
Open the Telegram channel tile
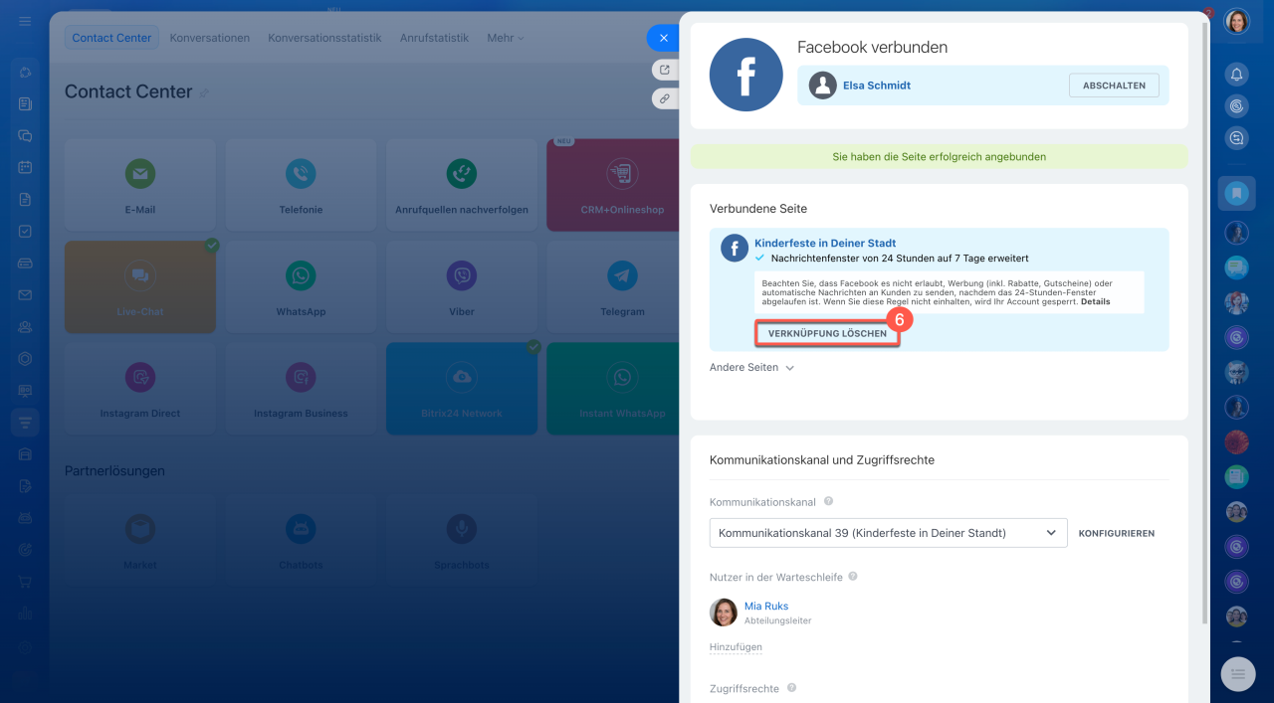tap(612, 287)
